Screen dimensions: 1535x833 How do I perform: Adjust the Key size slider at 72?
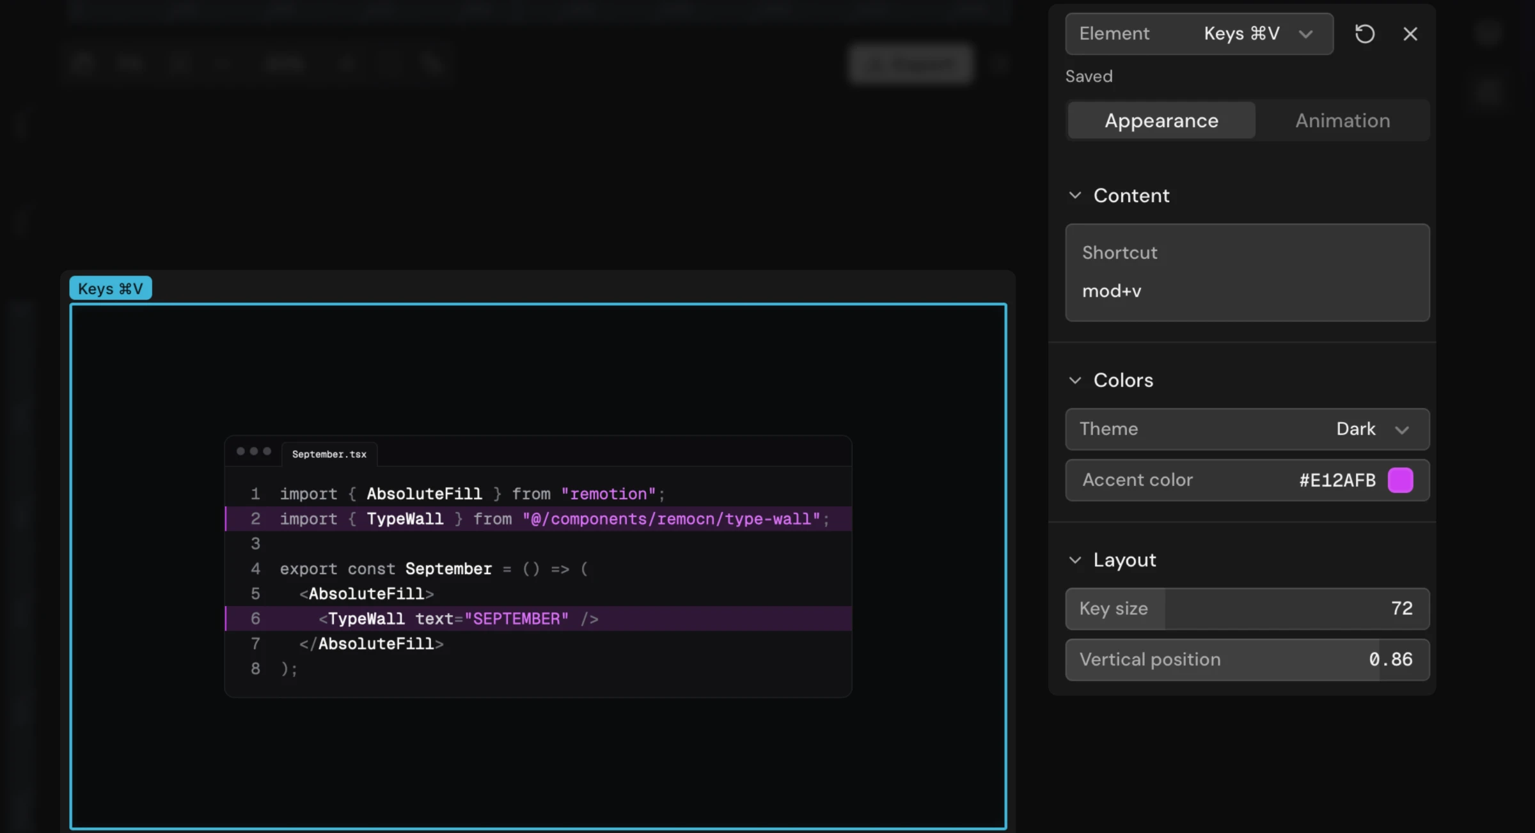coord(1247,609)
